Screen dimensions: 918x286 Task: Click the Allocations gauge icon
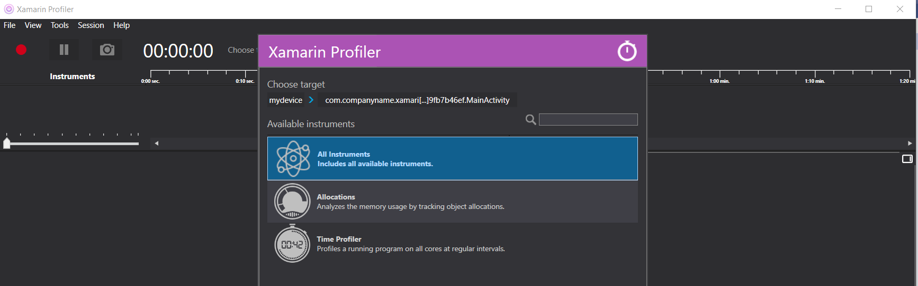292,201
